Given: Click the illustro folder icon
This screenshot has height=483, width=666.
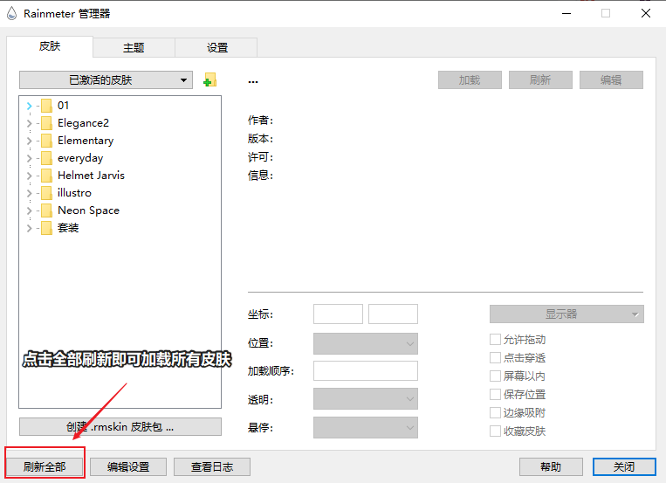Looking at the screenshot, I should [47, 193].
